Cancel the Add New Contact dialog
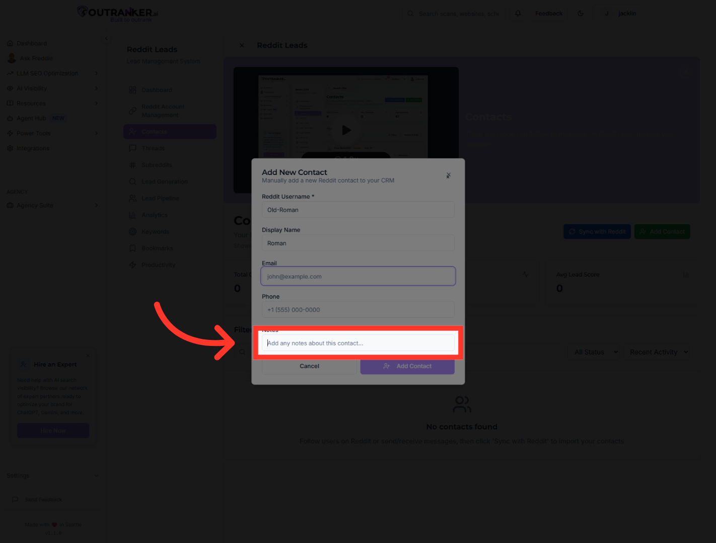716x543 pixels. coord(309,367)
